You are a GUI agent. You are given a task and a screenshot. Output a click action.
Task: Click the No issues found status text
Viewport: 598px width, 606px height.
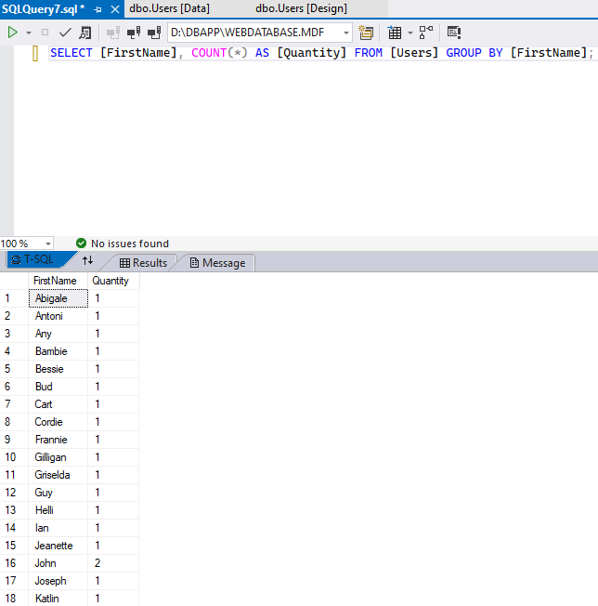(130, 244)
